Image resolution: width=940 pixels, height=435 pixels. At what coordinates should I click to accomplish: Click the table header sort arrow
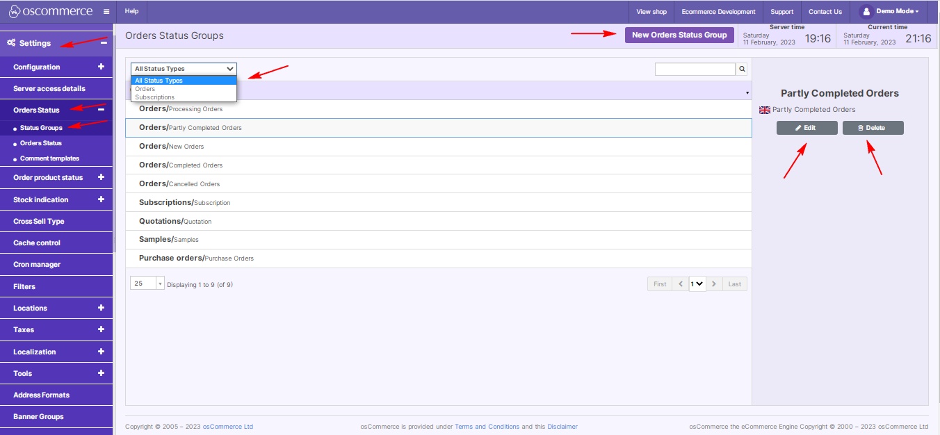(x=747, y=92)
